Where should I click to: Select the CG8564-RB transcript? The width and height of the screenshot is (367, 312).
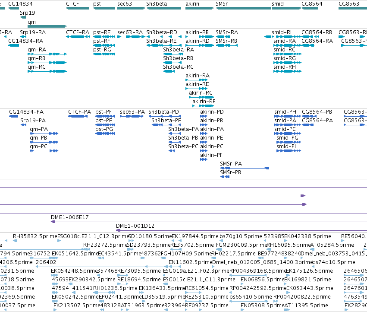pyautogui.click(x=310, y=37)
